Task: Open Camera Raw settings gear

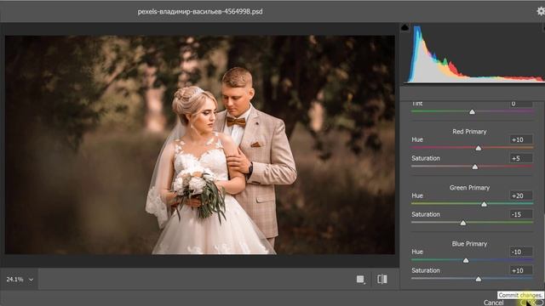Action: point(541,11)
